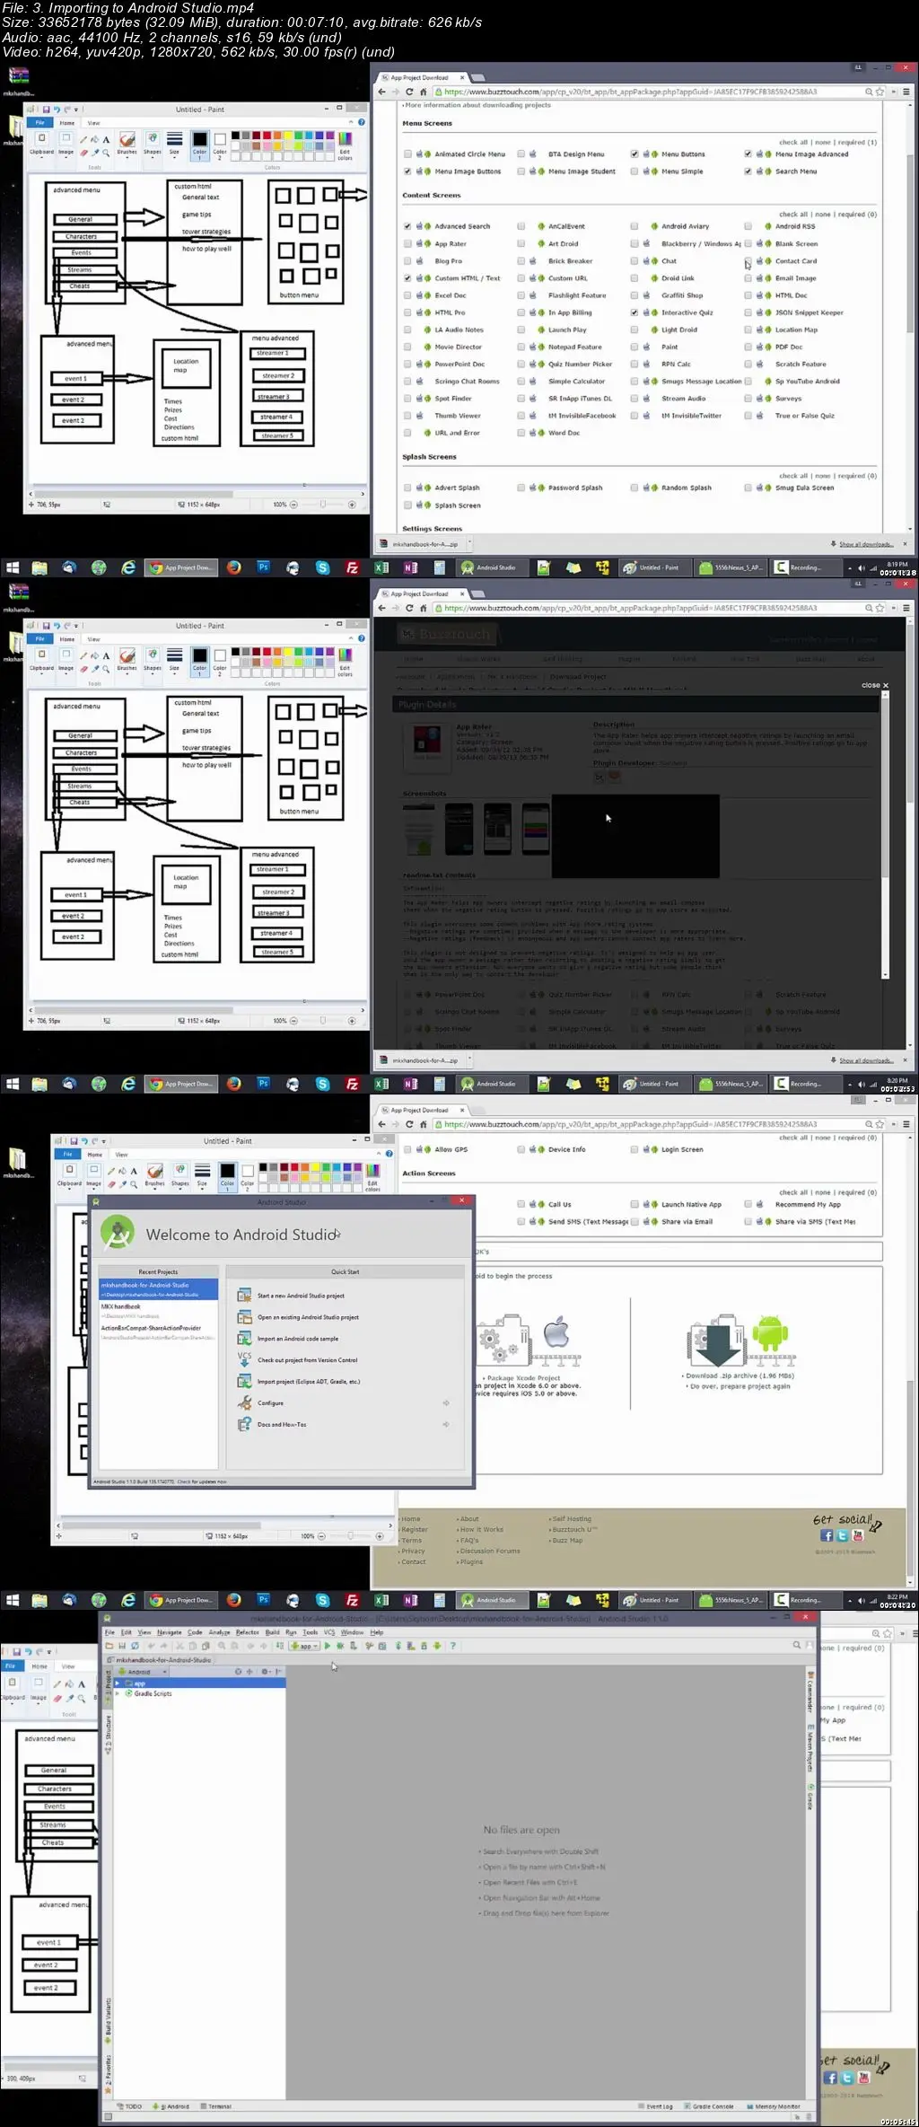
Task: Click the Debug bug icon in Android Studio toolbar
Action: [340, 1646]
